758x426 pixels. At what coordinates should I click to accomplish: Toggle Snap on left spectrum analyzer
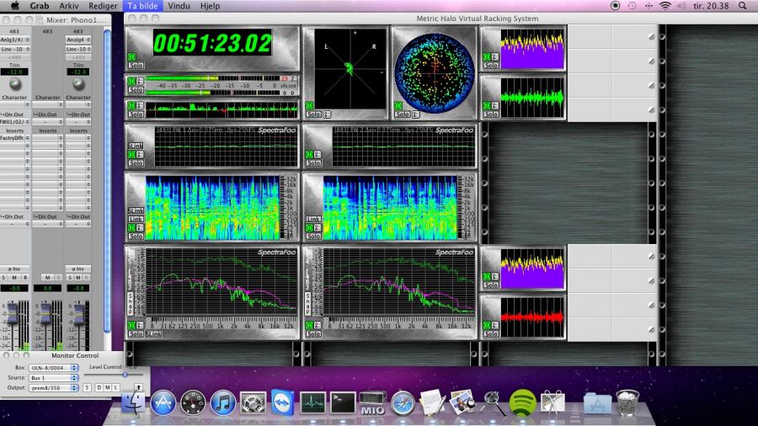click(130, 303)
